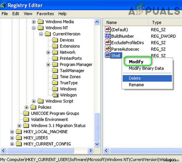Select the Devices folder icon
This screenshot has height=163, width=182.
55,40
